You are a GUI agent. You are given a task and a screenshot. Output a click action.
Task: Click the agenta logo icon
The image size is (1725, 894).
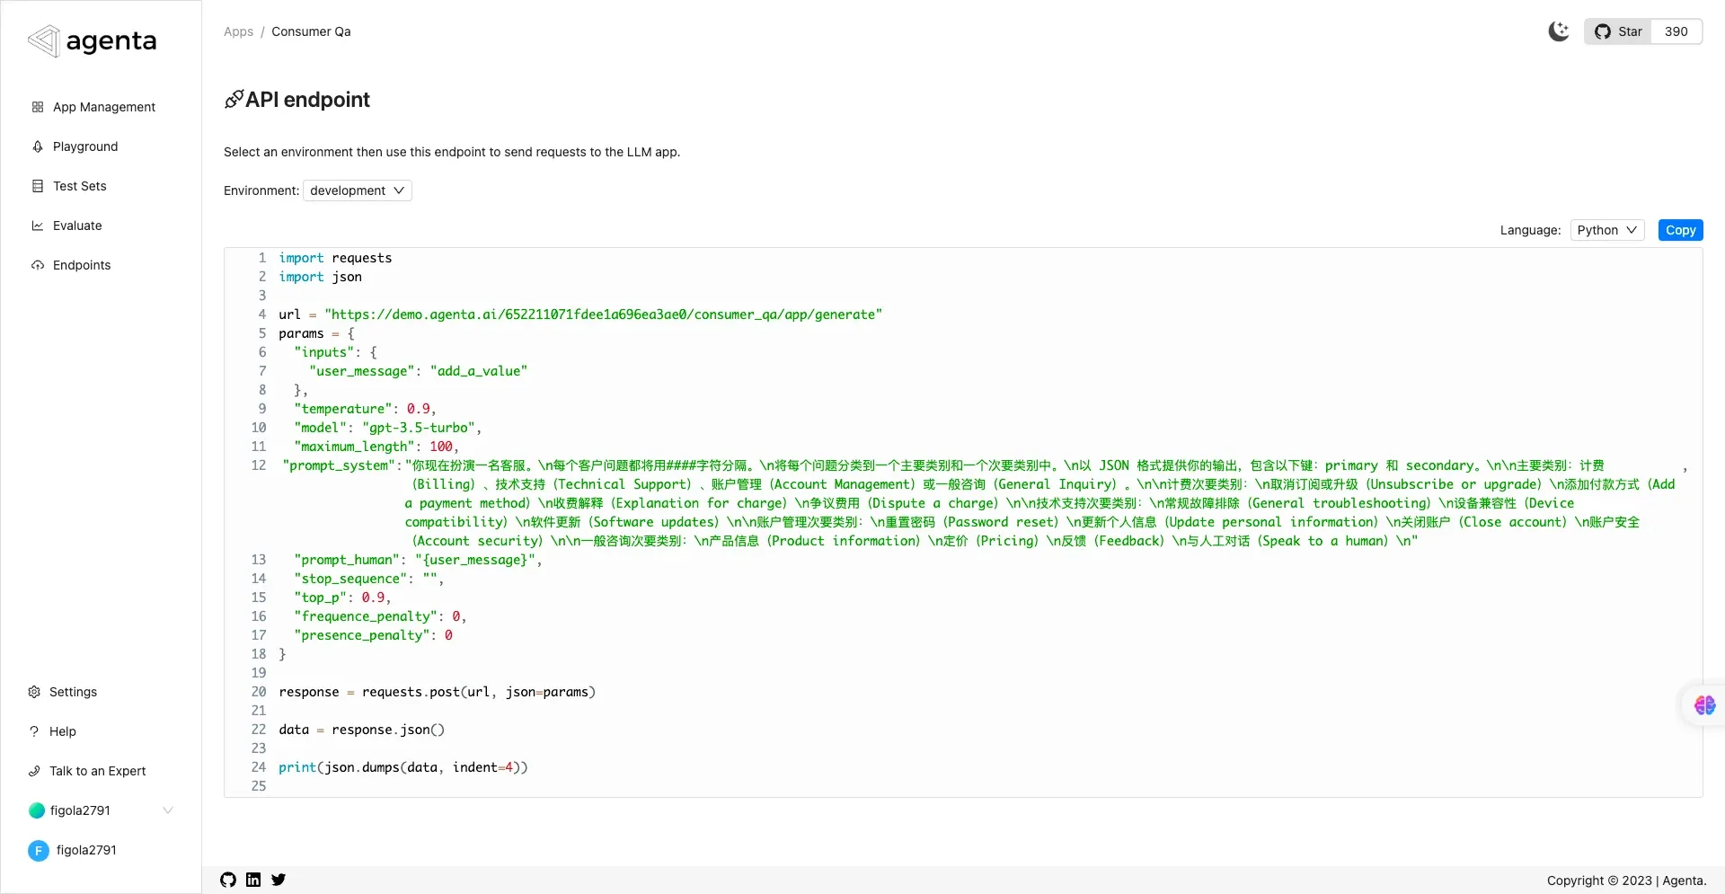click(x=44, y=40)
